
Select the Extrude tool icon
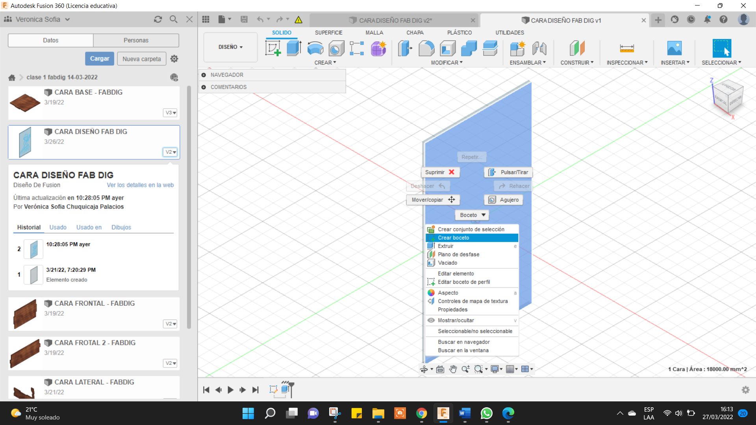[294, 48]
